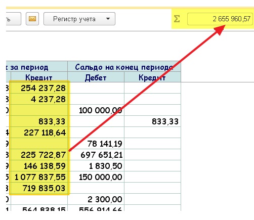Viewport: 254px width, 220px height.
Task: Select credit cell 225 722,87
Action: coord(39,155)
